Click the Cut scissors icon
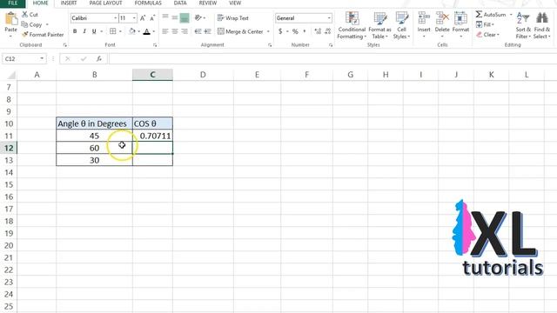557x313 pixels. tap(25, 15)
